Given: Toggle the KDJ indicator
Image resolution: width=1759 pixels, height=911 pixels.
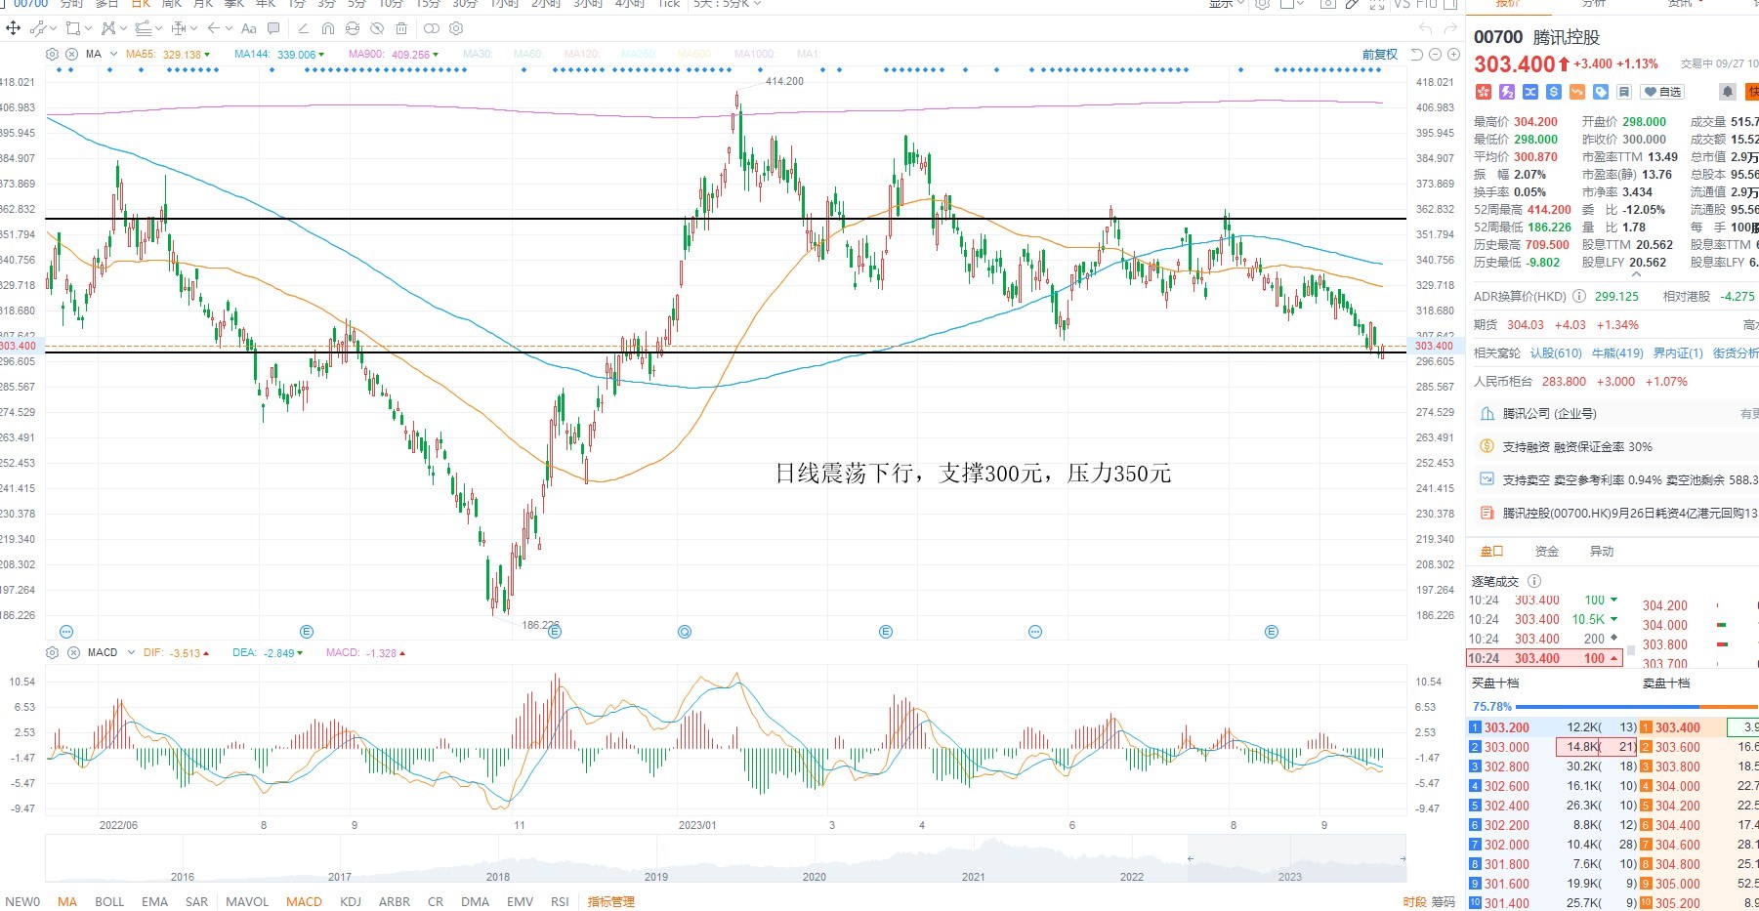Looking at the screenshot, I should pos(351,901).
